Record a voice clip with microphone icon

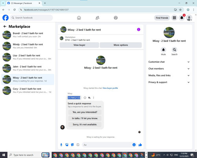(61, 145)
